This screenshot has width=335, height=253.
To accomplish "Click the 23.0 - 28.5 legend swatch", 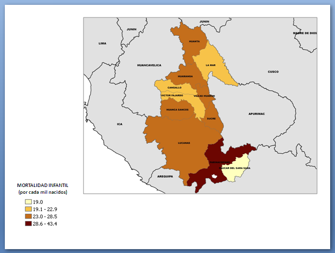I will pyautogui.click(x=29, y=217).
